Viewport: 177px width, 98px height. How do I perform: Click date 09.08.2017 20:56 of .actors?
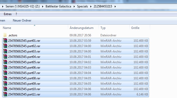coord(80,35)
